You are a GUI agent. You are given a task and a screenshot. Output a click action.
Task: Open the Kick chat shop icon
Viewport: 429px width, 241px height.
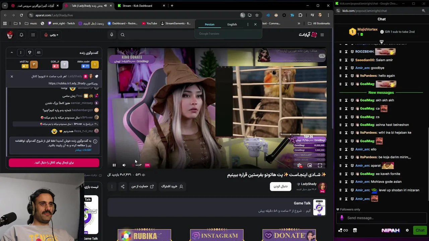click(355, 230)
